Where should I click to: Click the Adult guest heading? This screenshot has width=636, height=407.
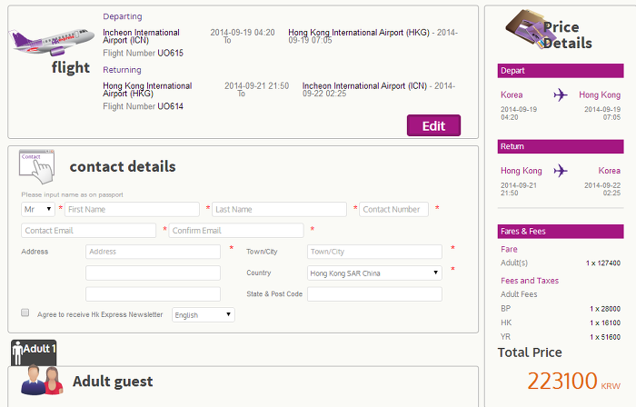pos(113,381)
